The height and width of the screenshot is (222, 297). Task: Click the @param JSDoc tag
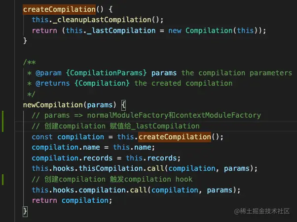49,73
